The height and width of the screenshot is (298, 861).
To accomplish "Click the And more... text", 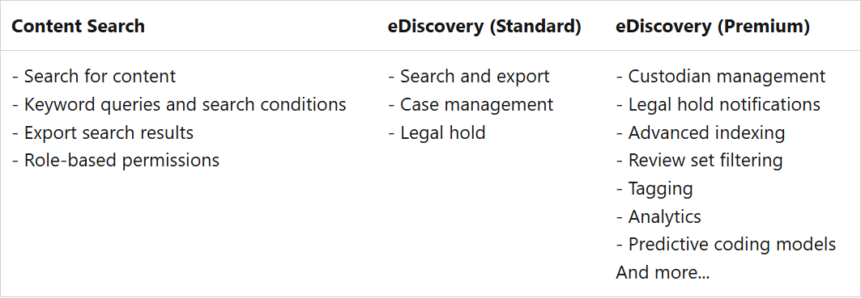I will point(663,272).
